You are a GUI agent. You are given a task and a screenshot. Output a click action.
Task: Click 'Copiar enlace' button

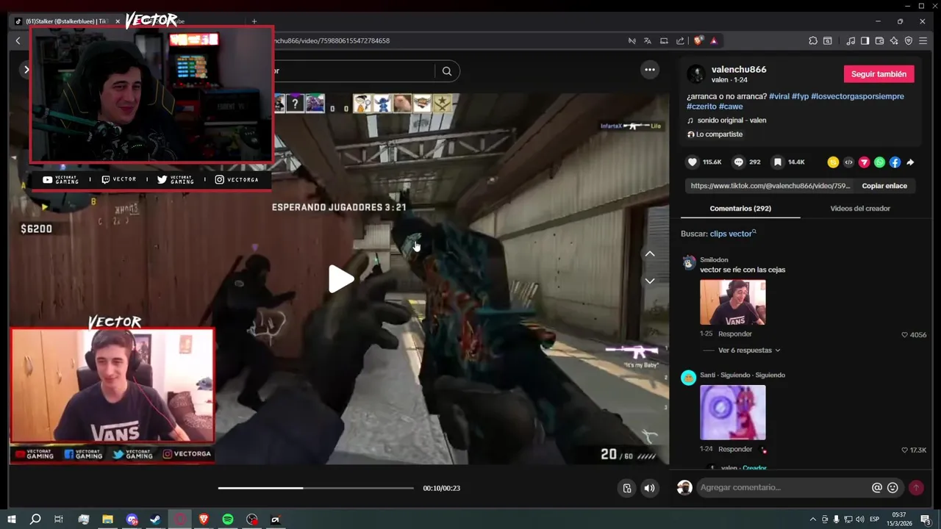click(x=884, y=186)
